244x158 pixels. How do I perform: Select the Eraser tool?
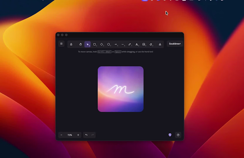coord(151,44)
